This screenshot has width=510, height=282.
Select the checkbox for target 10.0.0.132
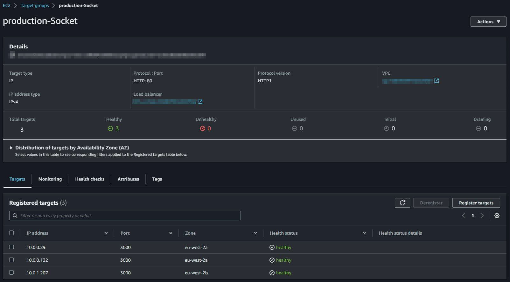(11, 260)
